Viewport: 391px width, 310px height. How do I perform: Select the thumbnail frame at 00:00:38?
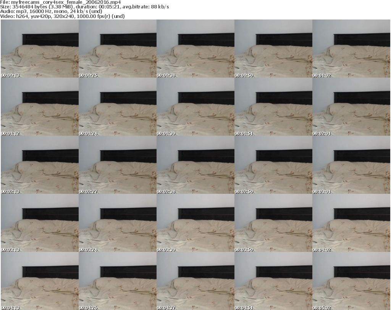[195, 49]
